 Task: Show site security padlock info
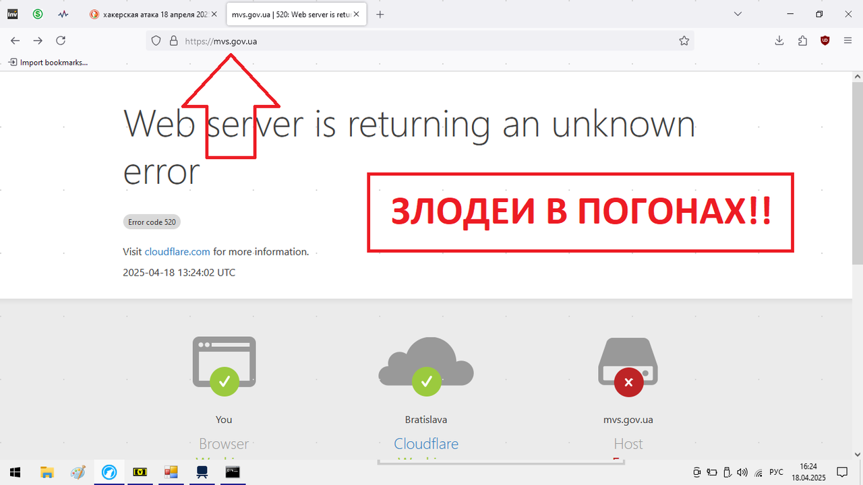point(173,40)
